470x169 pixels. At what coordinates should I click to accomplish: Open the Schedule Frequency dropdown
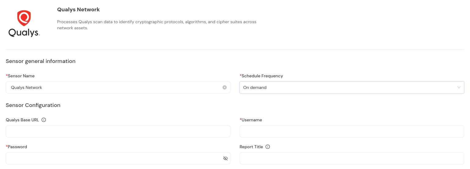pos(352,87)
